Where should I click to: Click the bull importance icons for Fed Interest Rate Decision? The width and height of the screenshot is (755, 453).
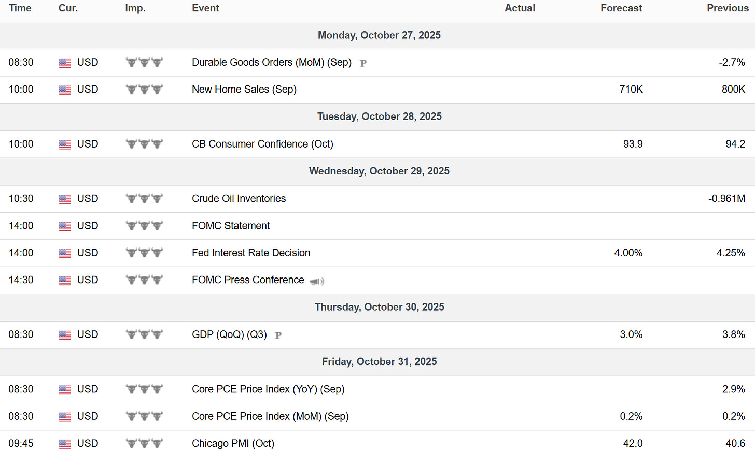point(144,253)
